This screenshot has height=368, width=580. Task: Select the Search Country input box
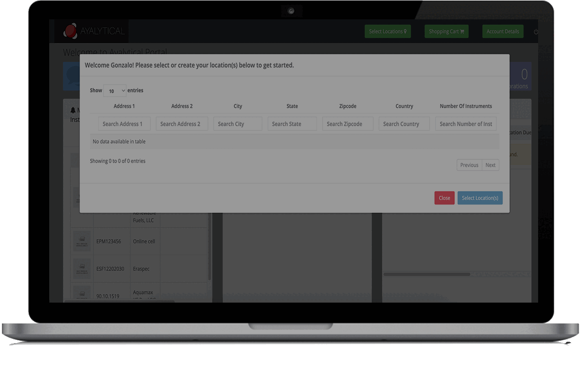tap(404, 124)
